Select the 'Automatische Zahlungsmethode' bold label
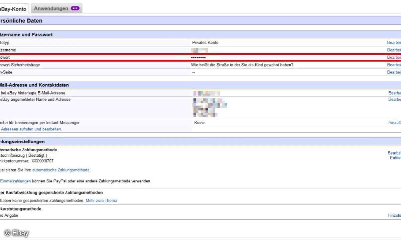 [28, 150]
